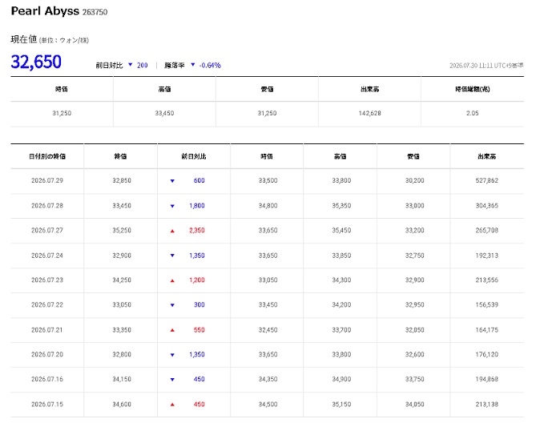Click the blue down arrow in 2026.07.29 row
The height and width of the screenshot is (427, 548).
pyautogui.click(x=172, y=181)
